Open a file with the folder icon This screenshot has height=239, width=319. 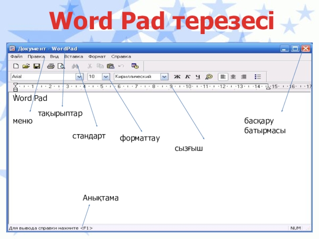click(x=26, y=66)
